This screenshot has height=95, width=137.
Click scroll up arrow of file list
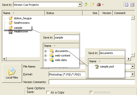coord(133,18)
